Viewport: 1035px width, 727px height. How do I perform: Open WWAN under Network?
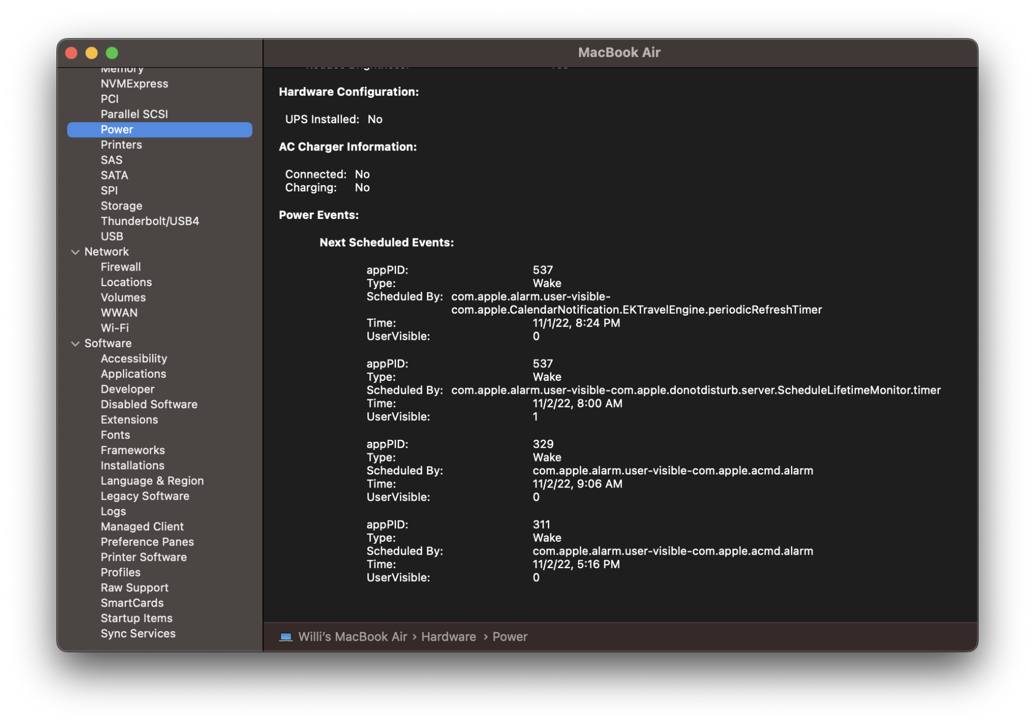pos(119,313)
